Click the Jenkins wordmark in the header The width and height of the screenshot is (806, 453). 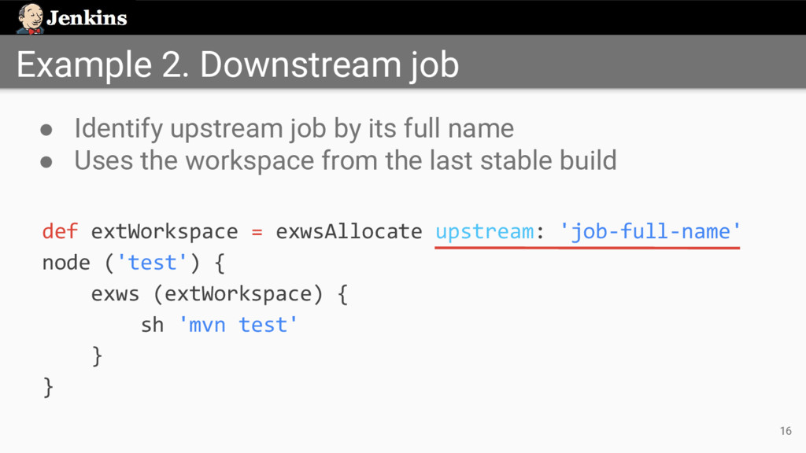[87, 19]
